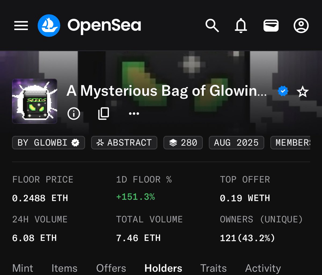
Task: Click the +151.3% floor change value
Action: pos(136,197)
